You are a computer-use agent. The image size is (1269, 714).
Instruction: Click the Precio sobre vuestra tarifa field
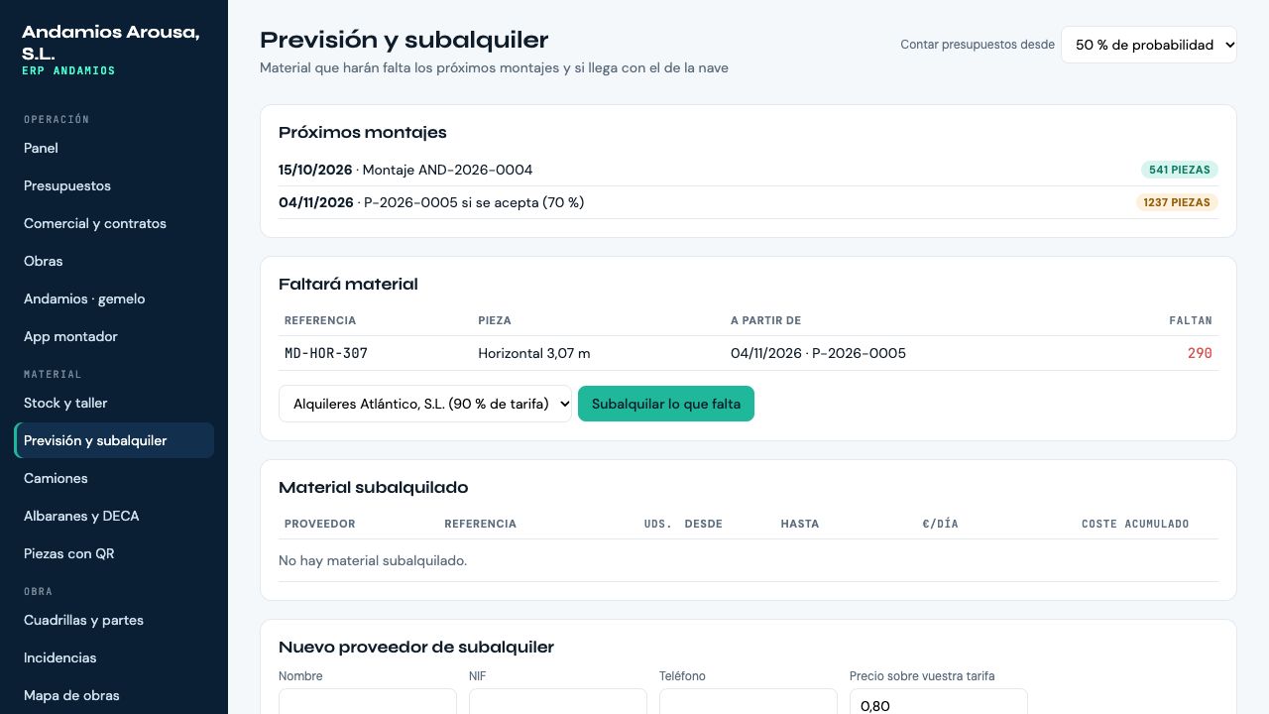pyautogui.click(x=939, y=702)
